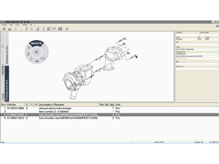Toggle checkbox for part 51.08101-0683
The image size is (219, 164).
click(x=27, y=108)
